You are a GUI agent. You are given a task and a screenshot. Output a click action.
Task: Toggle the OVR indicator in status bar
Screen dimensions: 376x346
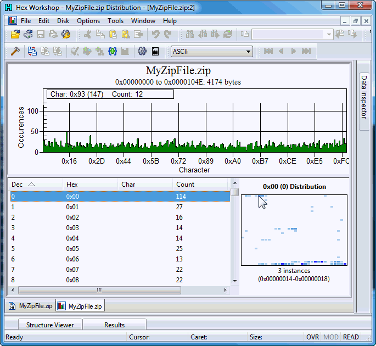pos(312,337)
